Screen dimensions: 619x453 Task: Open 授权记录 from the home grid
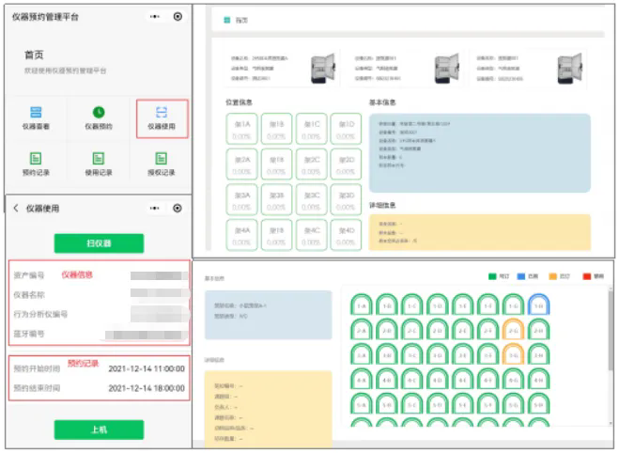pyautogui.click(x=162, y=164)
